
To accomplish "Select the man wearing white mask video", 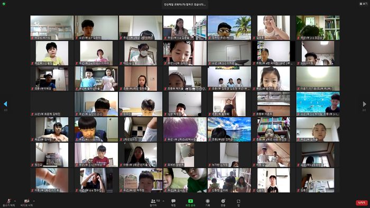I will pyautogui.click(x=141, y=53).
